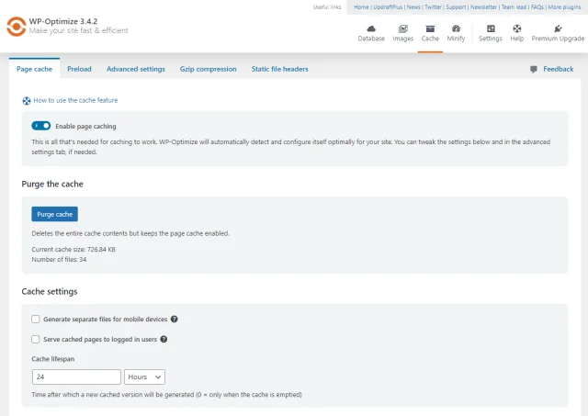
Task: Open How to use the cache feature link
Action: tap(75, 100)
